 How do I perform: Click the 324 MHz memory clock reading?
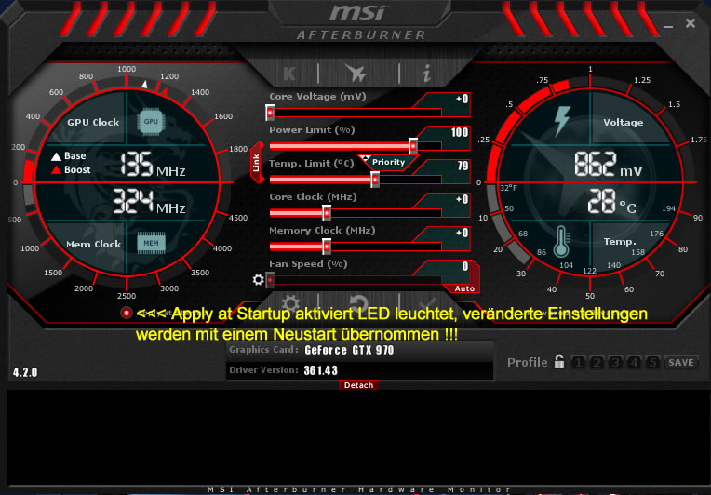(149, 202)
